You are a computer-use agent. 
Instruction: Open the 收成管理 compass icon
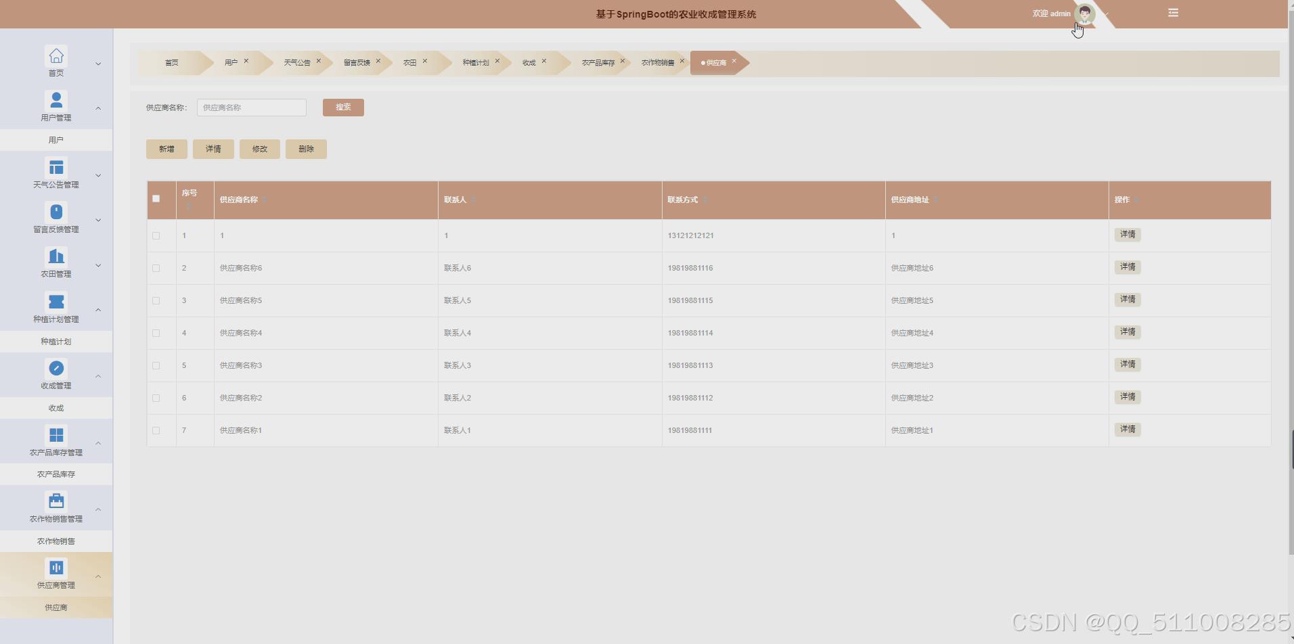pyautogui.click(x=56, y=368)
